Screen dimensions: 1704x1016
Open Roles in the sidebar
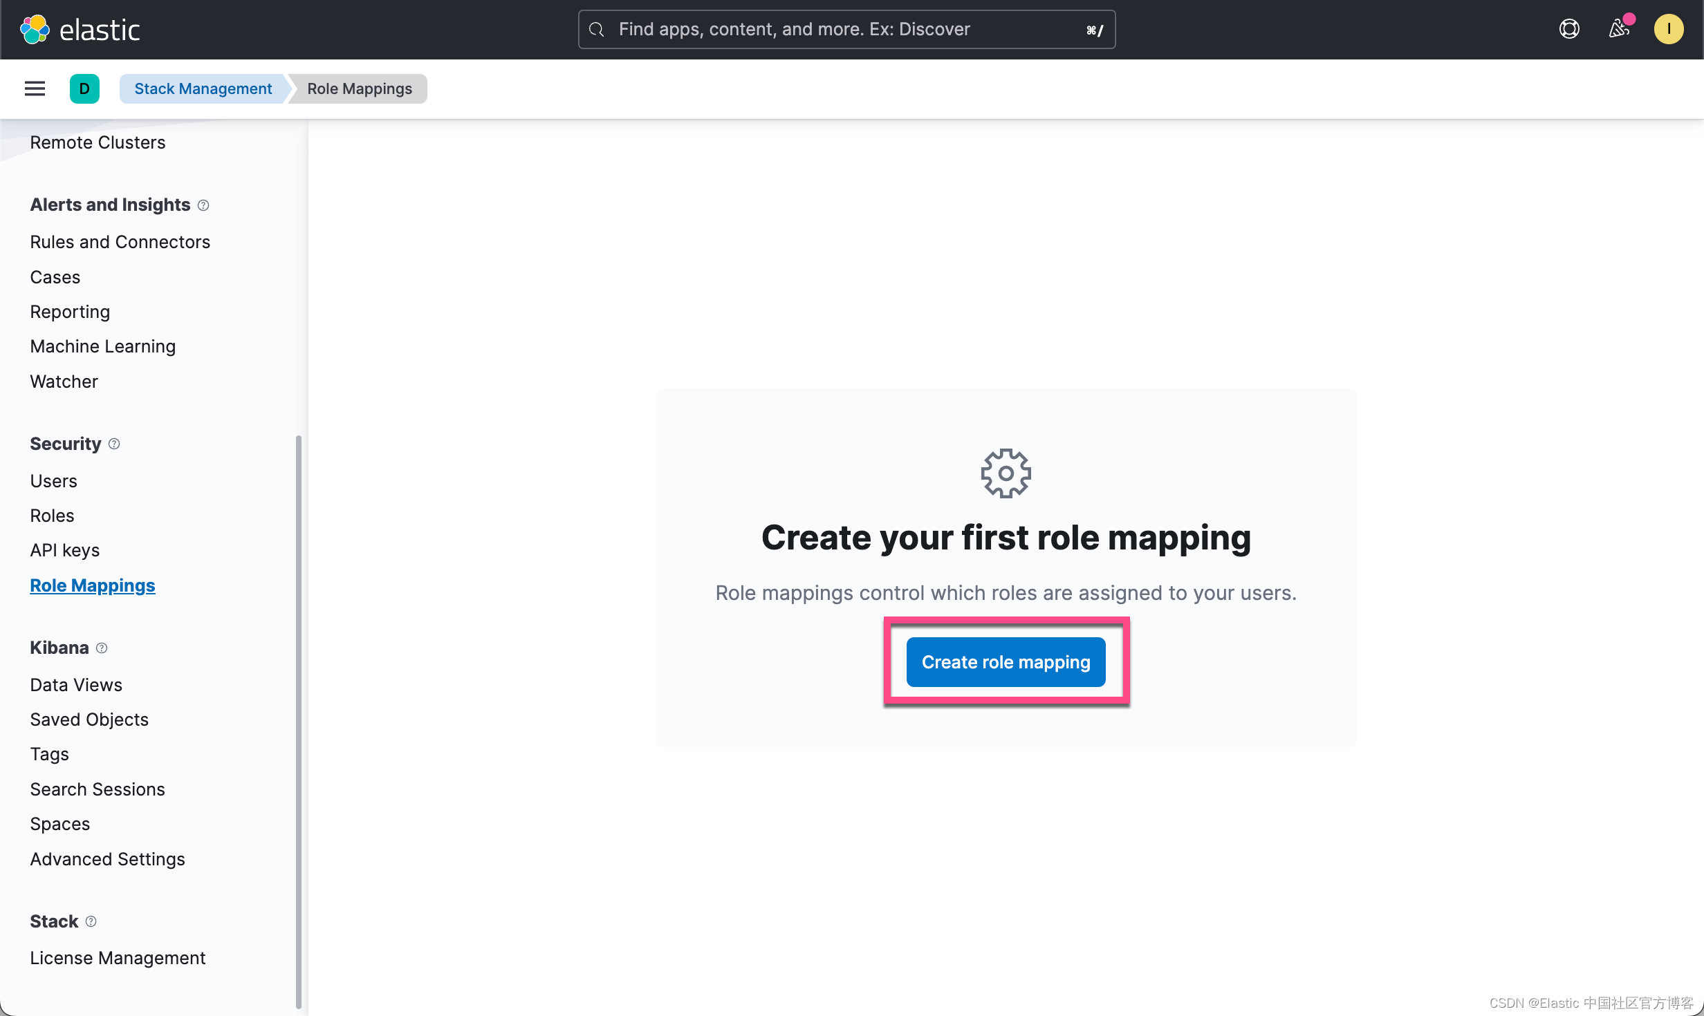coord(52,516)
